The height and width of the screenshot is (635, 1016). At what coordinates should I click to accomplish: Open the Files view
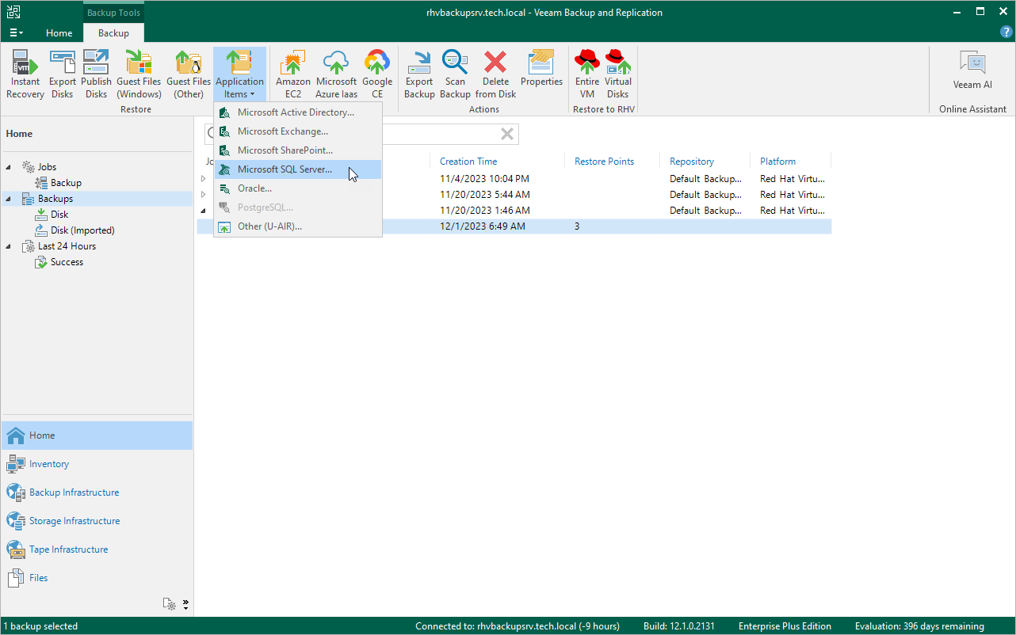click(x=97, y=578)
